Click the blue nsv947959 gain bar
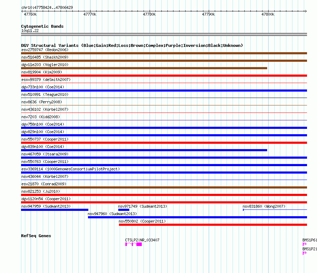 [55, 210]
